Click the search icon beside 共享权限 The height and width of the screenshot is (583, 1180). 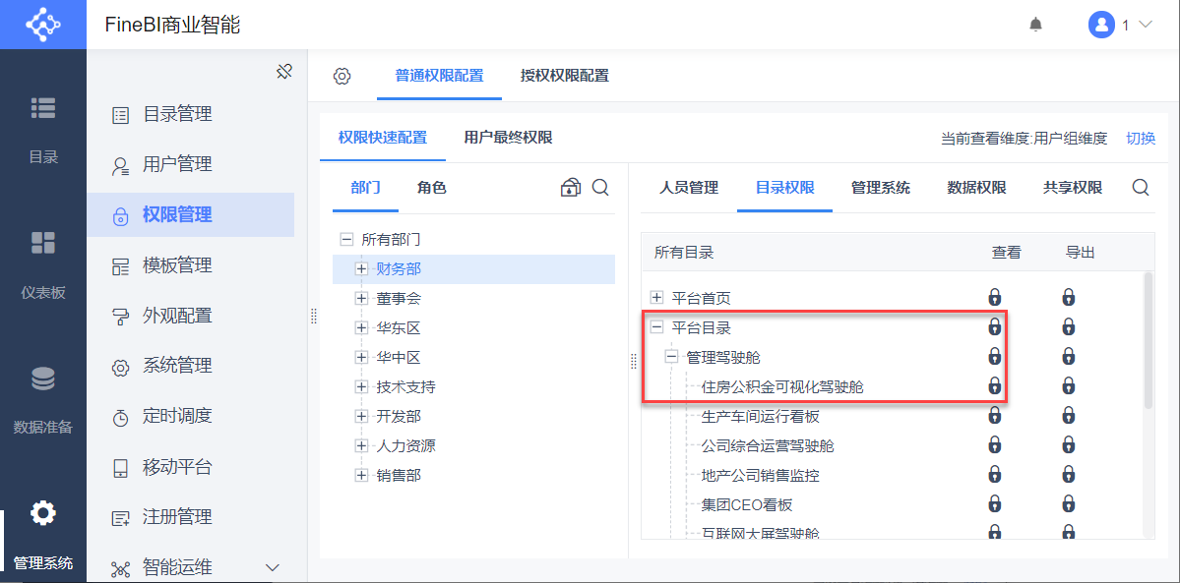pyautogui.click(x=1141, y=188)
